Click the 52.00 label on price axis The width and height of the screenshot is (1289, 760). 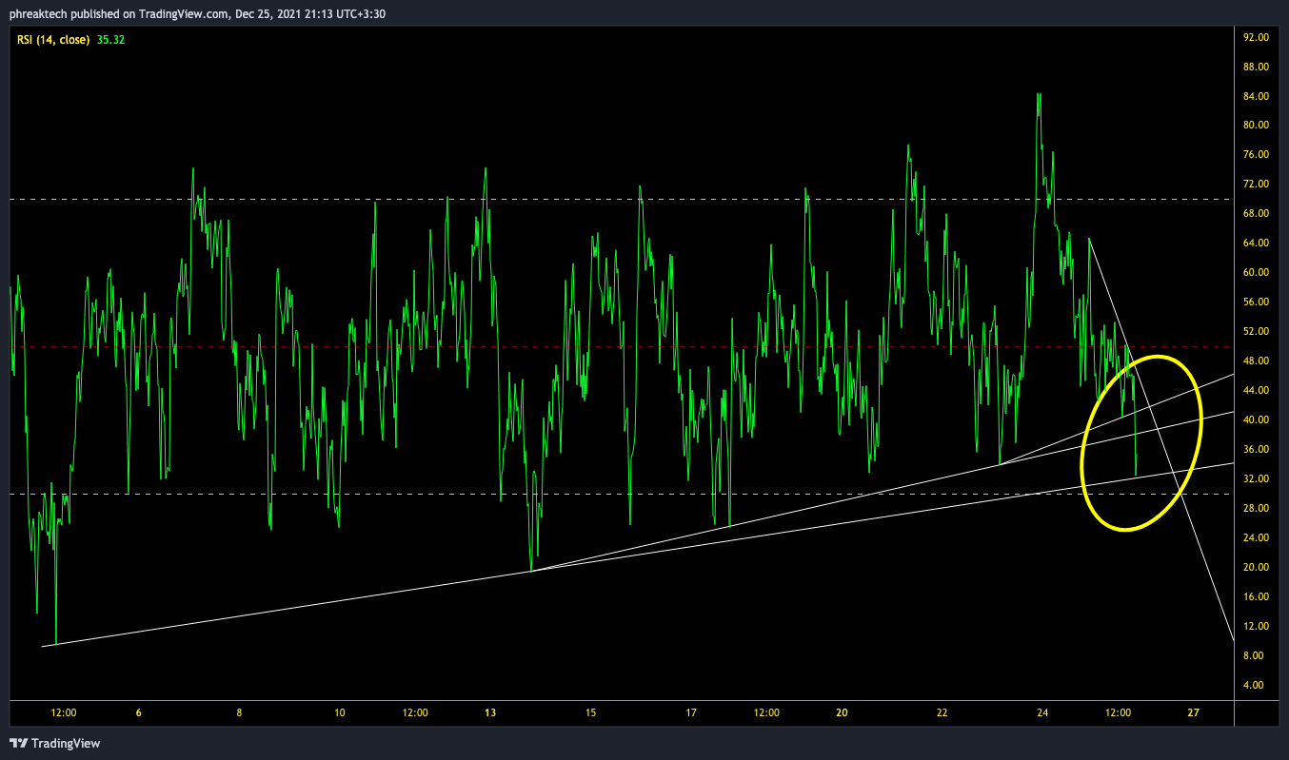(x=1257, y=331)
